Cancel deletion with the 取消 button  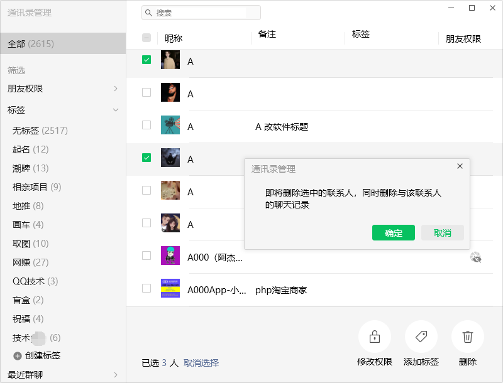pos(442,233)
